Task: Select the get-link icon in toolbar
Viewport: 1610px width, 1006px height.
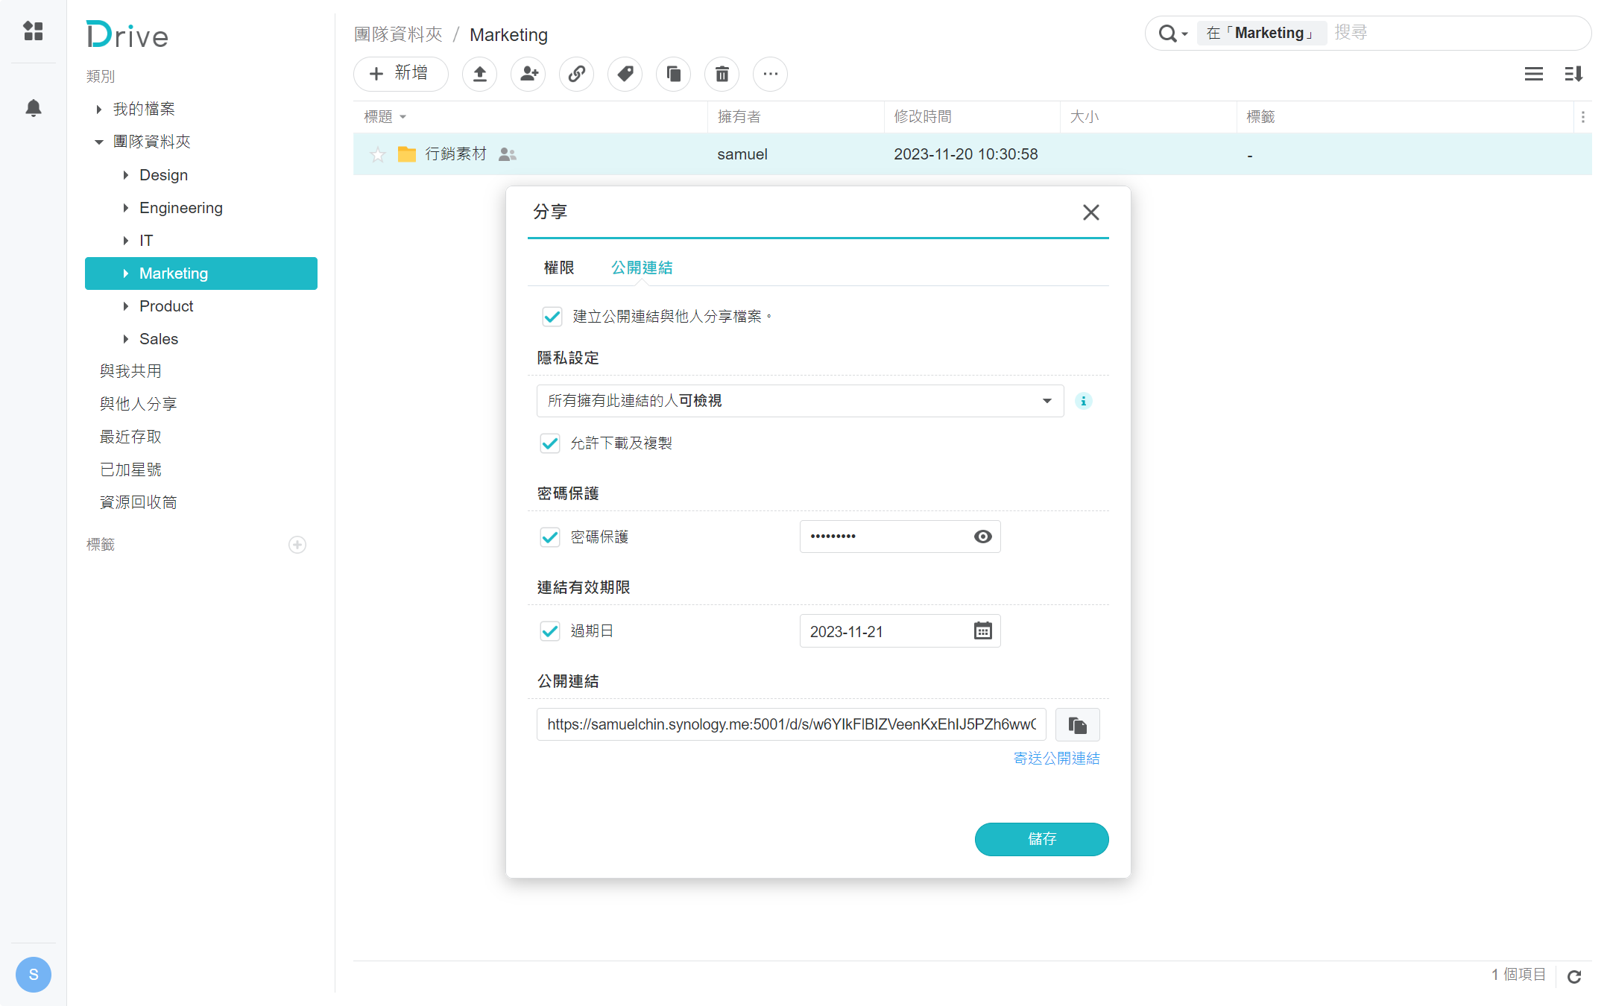Action: [576, 74]
